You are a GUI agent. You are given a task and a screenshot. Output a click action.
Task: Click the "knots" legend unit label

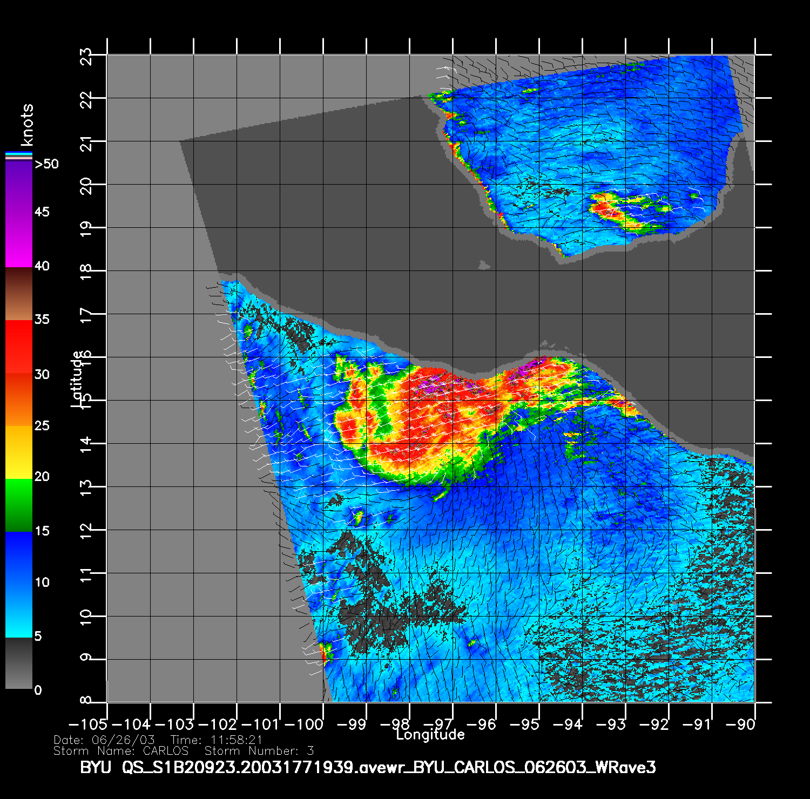[x=27, y=125]
